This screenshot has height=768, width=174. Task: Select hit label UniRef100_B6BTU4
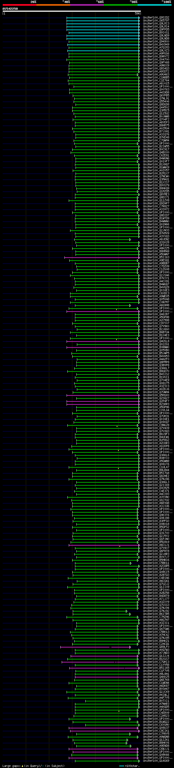coord(156,332)
